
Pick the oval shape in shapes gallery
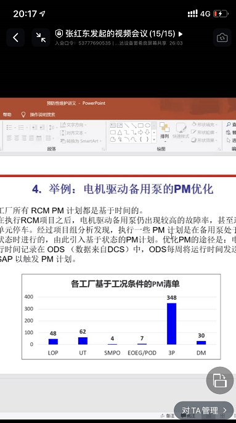(147, 125)
